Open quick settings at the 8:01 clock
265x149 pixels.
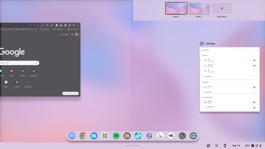pyautogui.click(x=248, y=145)
